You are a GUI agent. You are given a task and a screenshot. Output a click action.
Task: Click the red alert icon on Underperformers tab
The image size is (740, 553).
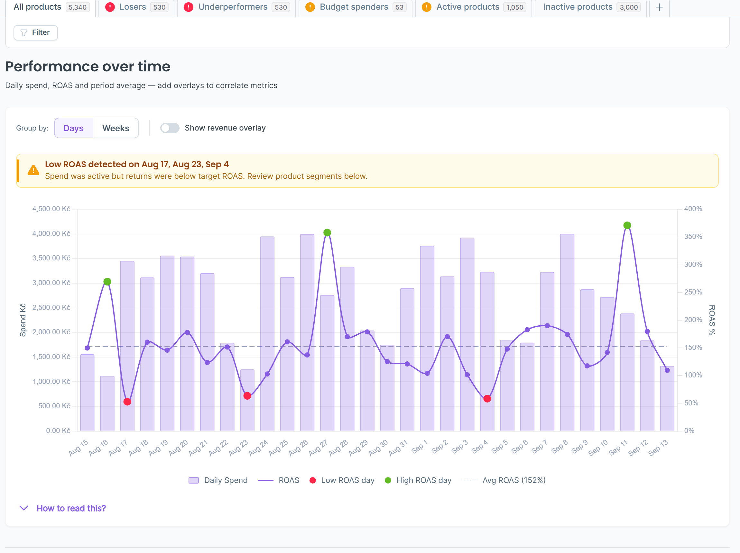click(188, 7)
